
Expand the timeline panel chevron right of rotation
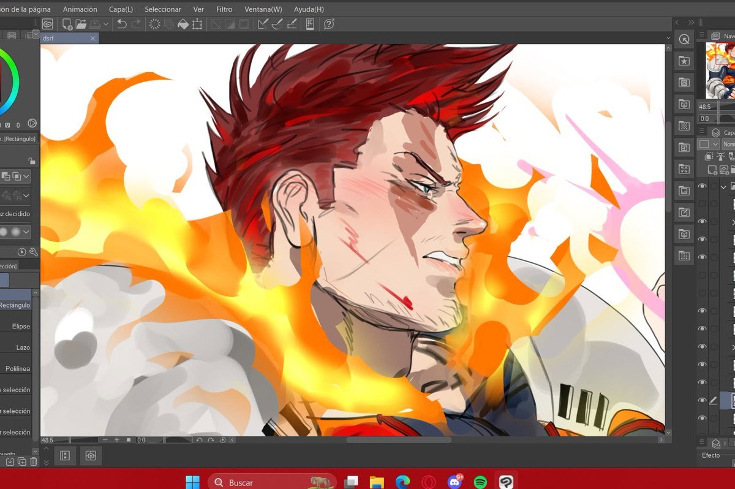tap(232, 440)
